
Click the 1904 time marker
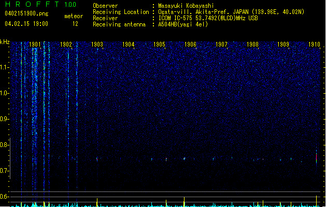tap(129, 44)
